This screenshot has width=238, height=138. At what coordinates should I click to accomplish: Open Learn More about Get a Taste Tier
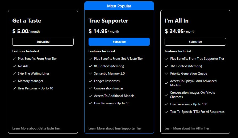tap(36, 128)
